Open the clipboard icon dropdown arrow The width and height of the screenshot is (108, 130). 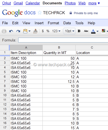click(29, 31)
